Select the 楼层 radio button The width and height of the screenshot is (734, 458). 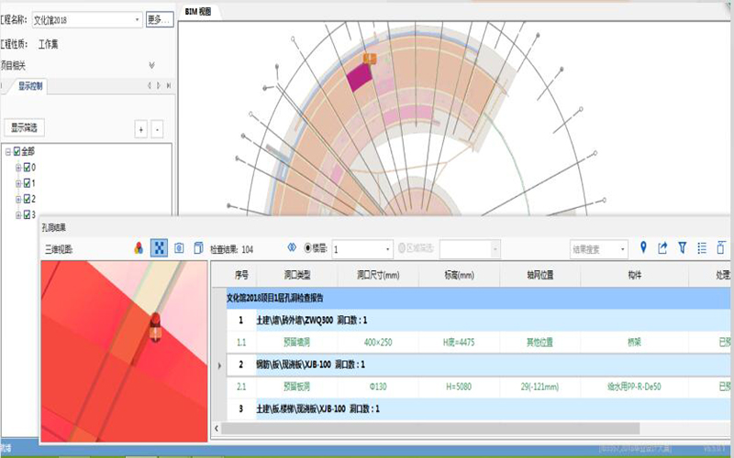point(307,248)
